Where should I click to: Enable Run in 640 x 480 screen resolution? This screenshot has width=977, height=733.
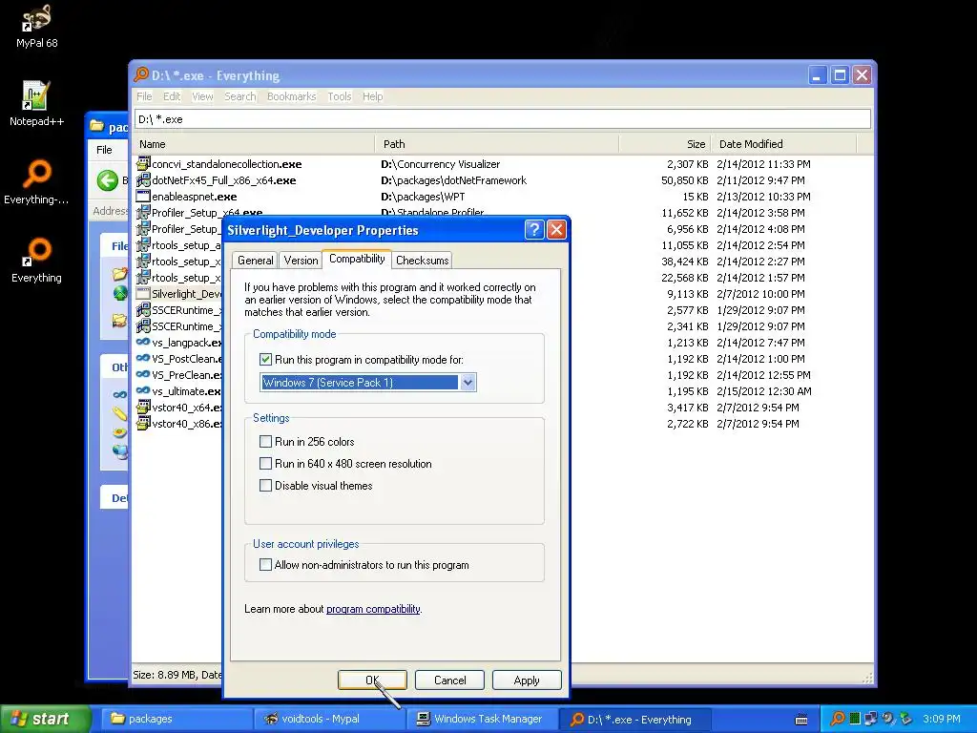click(x=265, y=464)
